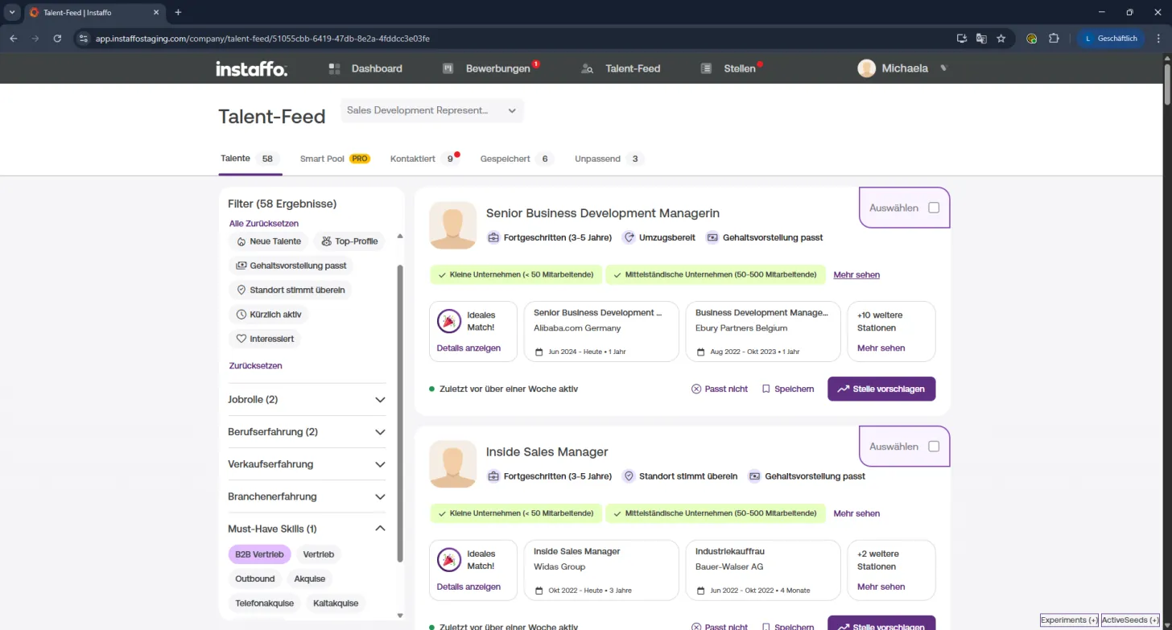The image size is (1172, 630).
Task: Click the Instaffo logo
Action: coord(251,69)
